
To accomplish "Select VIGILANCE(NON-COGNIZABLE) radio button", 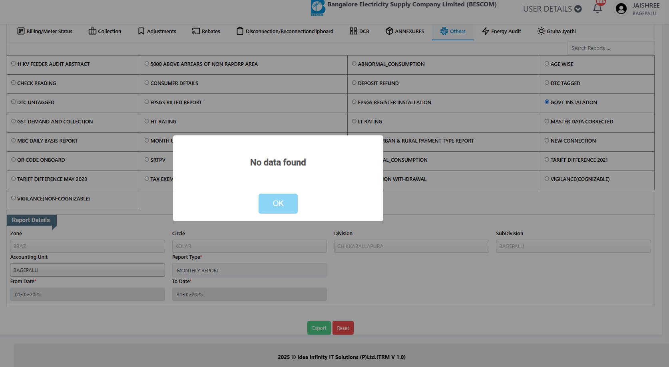I will click(14, 198).
